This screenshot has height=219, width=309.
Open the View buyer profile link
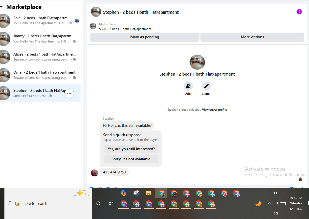[x=214, y=110]
